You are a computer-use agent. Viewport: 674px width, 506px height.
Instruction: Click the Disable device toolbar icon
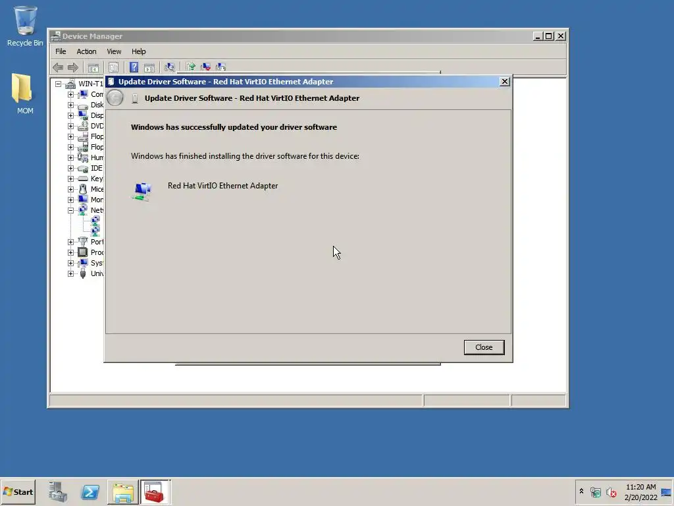click(x=220, y=67)
